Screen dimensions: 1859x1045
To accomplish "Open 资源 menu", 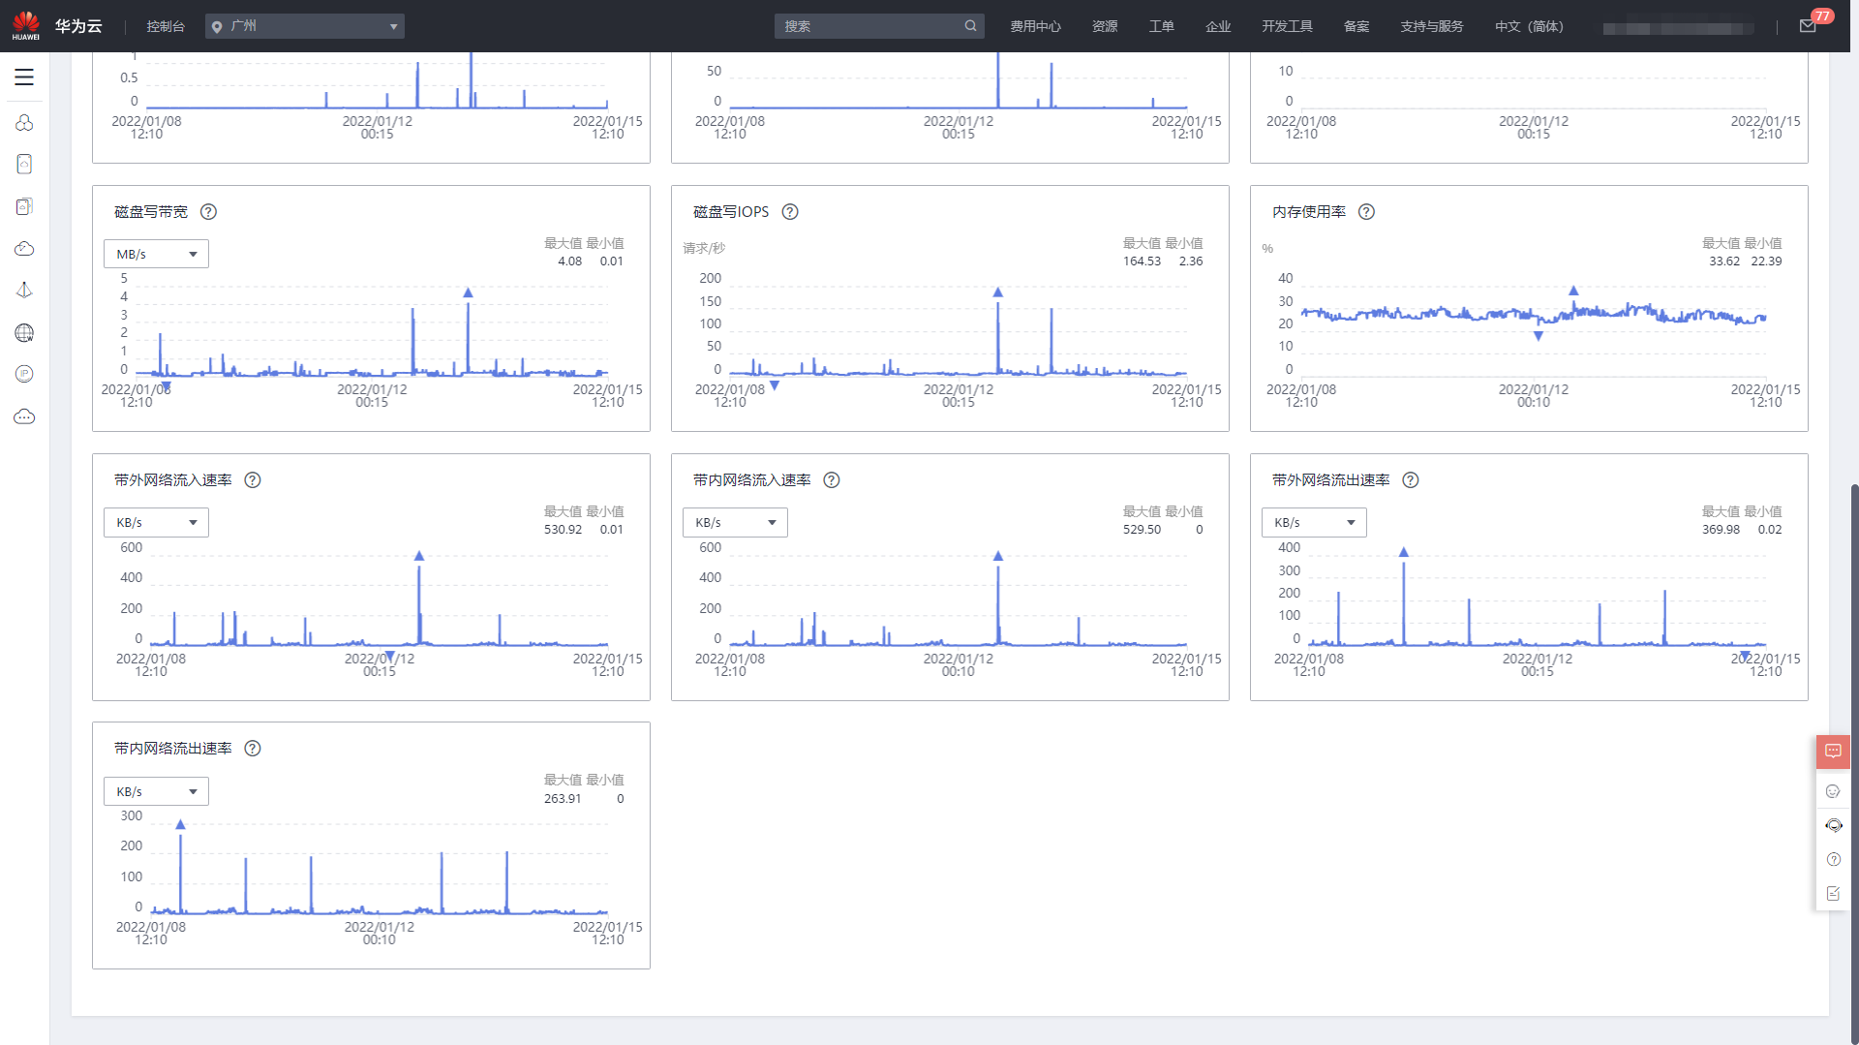I will point(1105,26).
